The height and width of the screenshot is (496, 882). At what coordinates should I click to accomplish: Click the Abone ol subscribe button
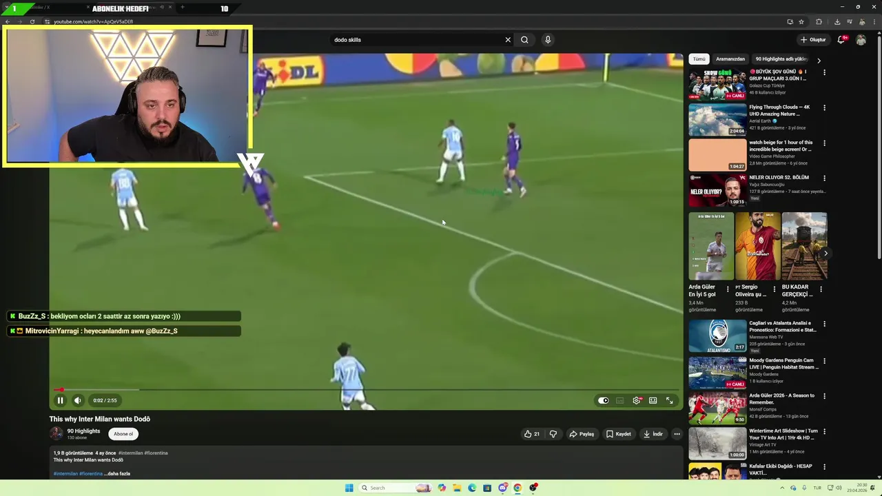click(x=123, y=434)
